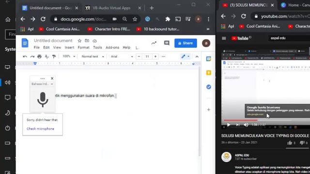Run the spell check icon
This screenshot has height=174, width=310.
click(46, 57)
